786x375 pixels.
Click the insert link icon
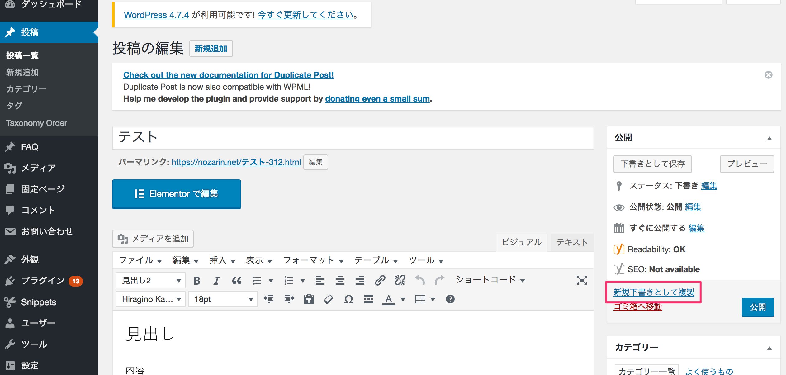tap(380, 280)
